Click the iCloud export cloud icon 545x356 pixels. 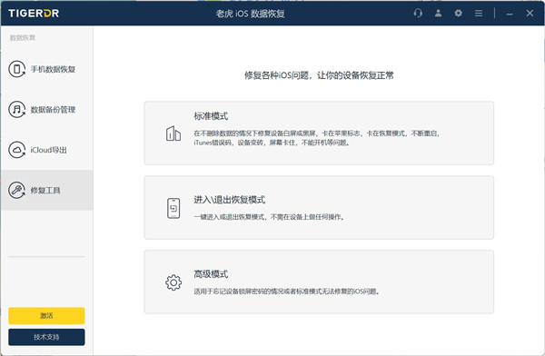click(x=16, y=150)
